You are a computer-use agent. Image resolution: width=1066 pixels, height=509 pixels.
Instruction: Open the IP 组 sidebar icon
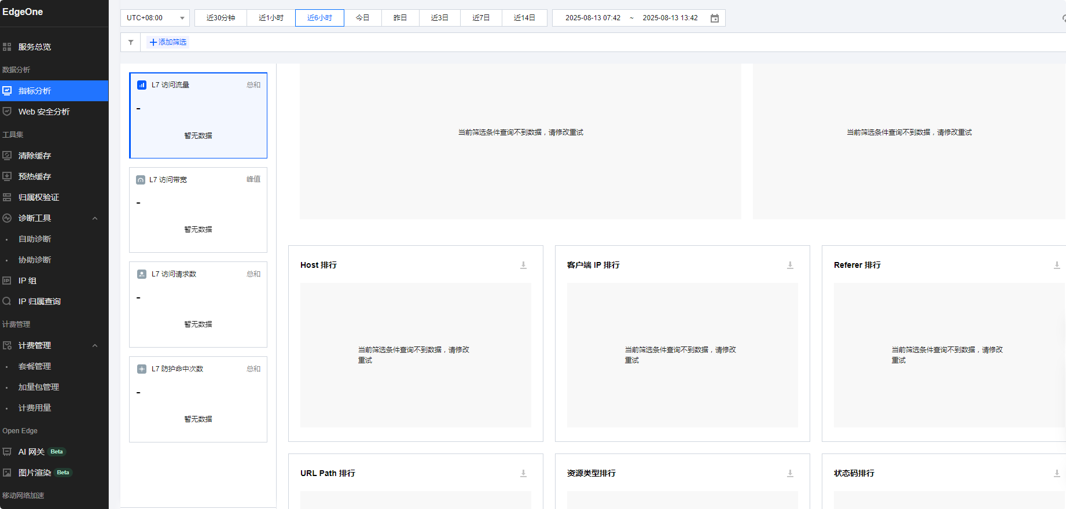[7, 281]
